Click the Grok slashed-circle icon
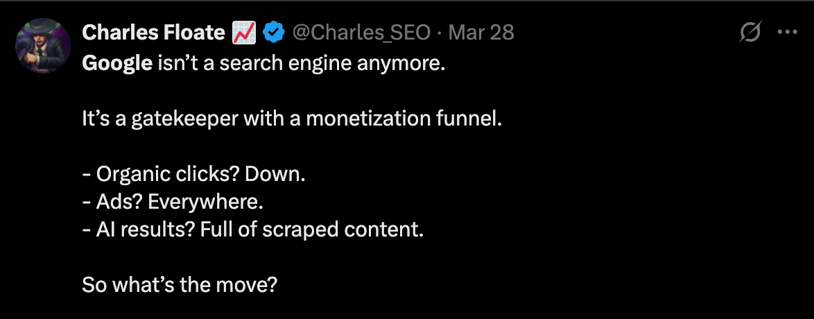The image size is (814, 319). point(752,33)
